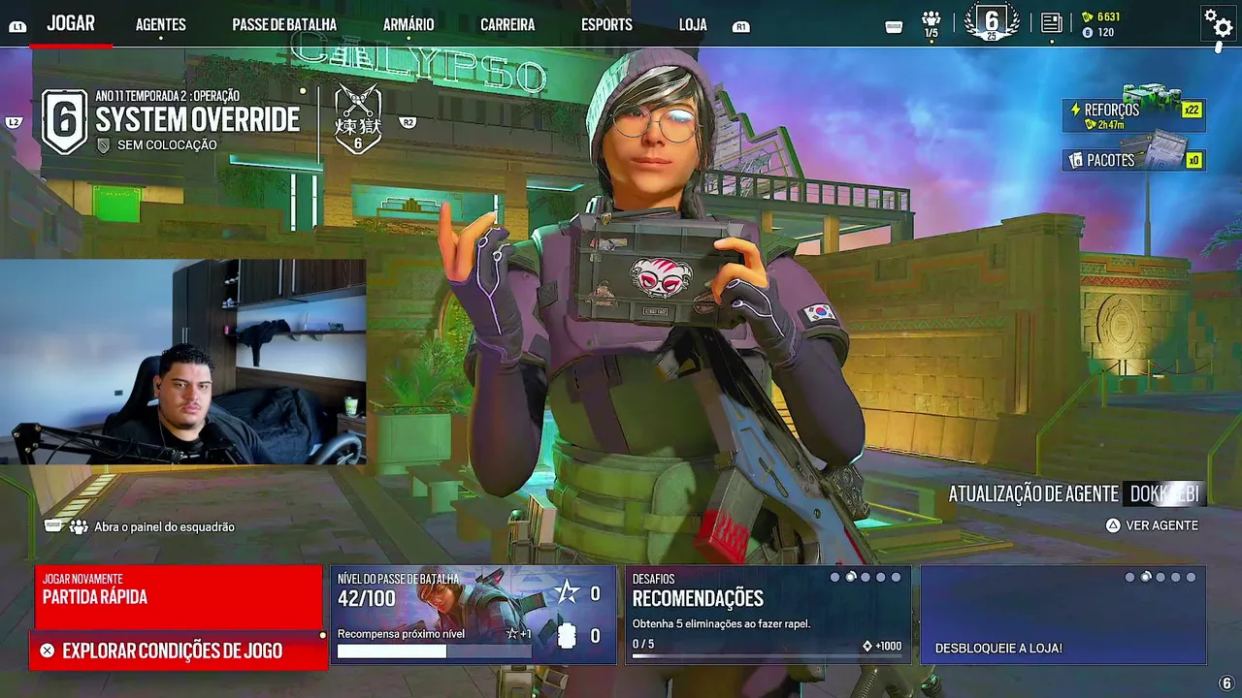Click the R1 bumper icon
Image resolution: width=1242 pixels, height=698 pixels.
[x=741, y=27]
